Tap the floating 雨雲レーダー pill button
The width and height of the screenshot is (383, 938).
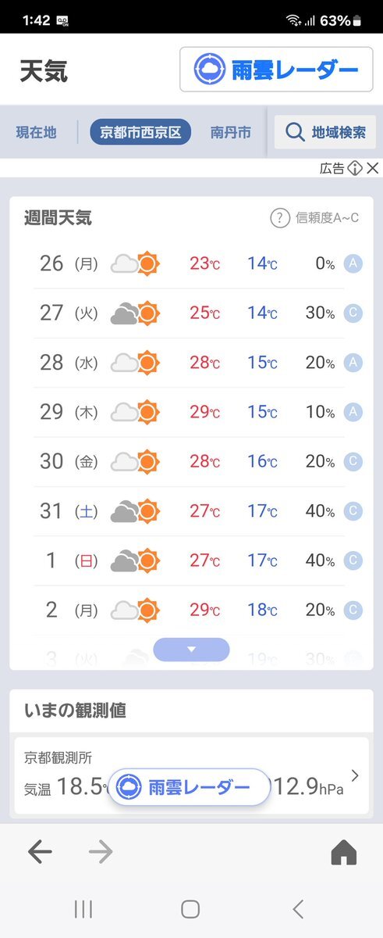pyautogui.click(x=190, y=787)
